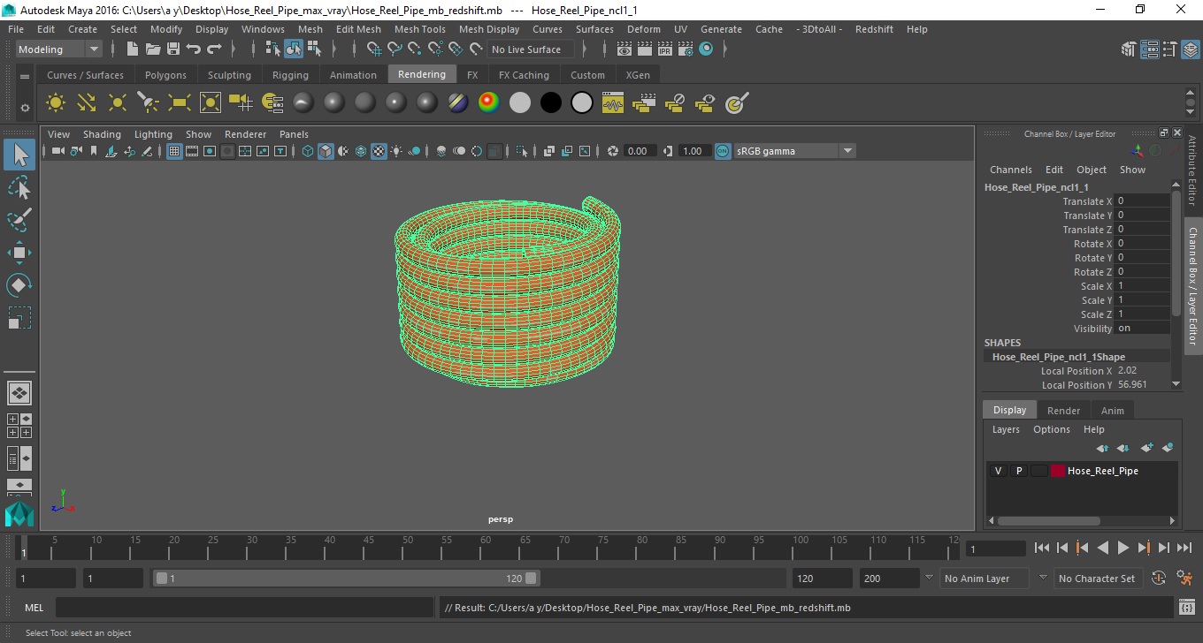Screen dimensions: 1203x643
Task: Switch to the Render layer tab
Action: coord(1063,411)
